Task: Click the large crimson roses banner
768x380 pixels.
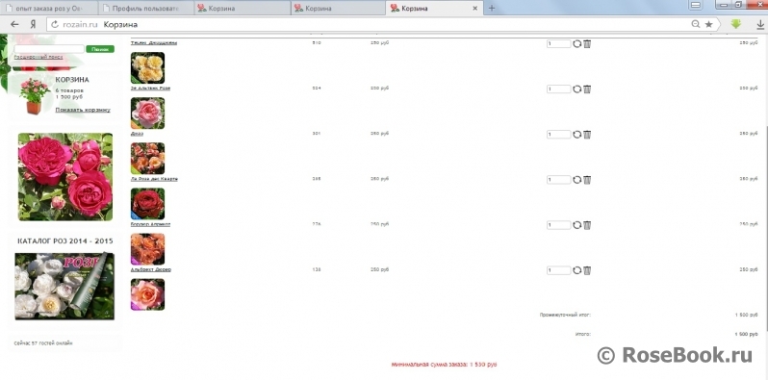Action: click(x=65, y=177)
